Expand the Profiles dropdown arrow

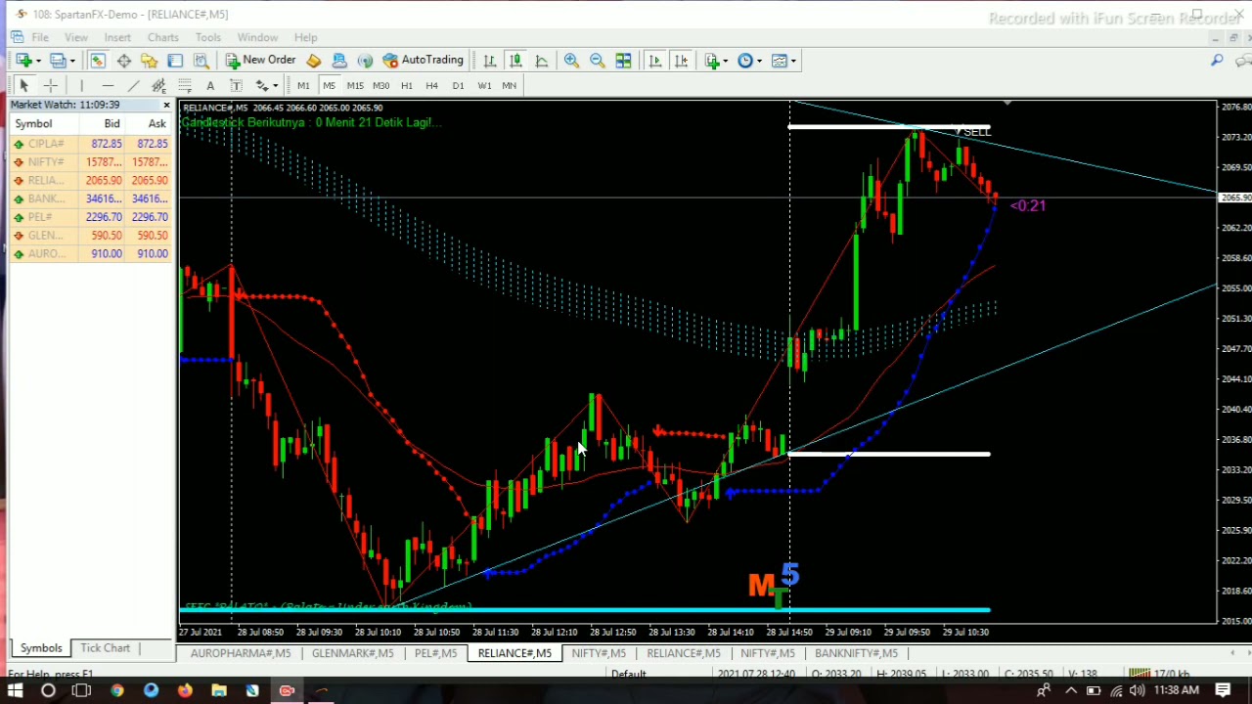click(72, 61)
